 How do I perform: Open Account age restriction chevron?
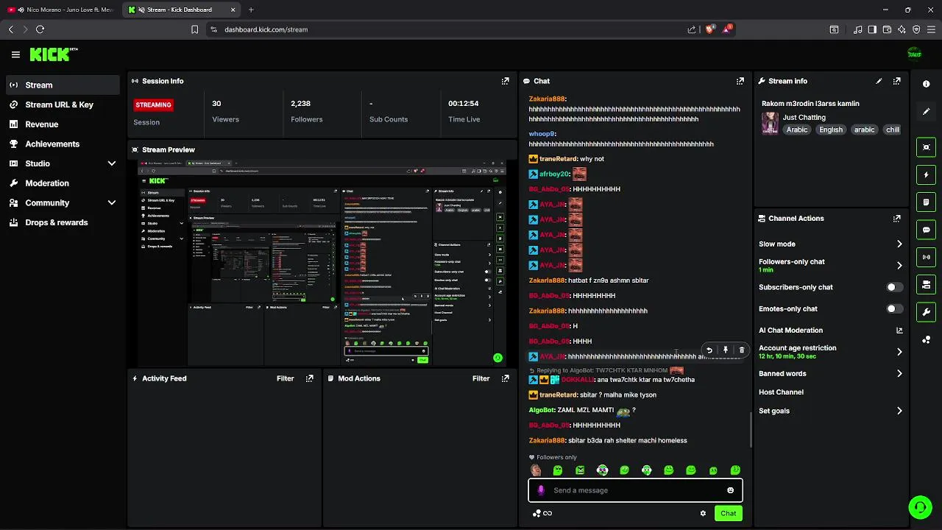pyautogui.click(x=899, y=352)
